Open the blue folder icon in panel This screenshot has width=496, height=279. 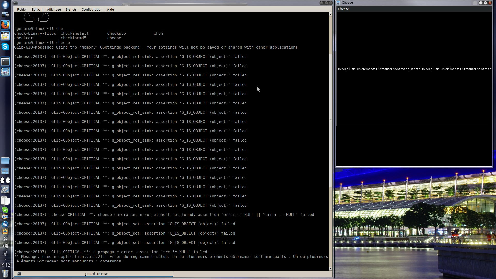[x=5, y=160]
